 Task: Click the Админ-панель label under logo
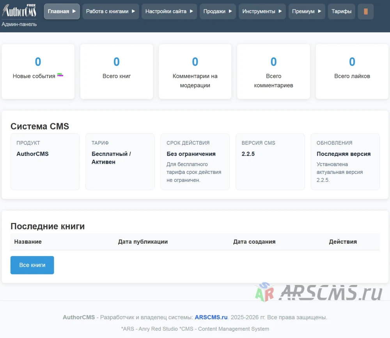(19, 25)
